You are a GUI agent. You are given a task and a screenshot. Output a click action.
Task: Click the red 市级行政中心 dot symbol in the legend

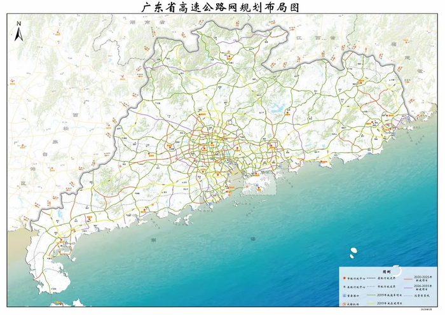(x=345, y=278)
